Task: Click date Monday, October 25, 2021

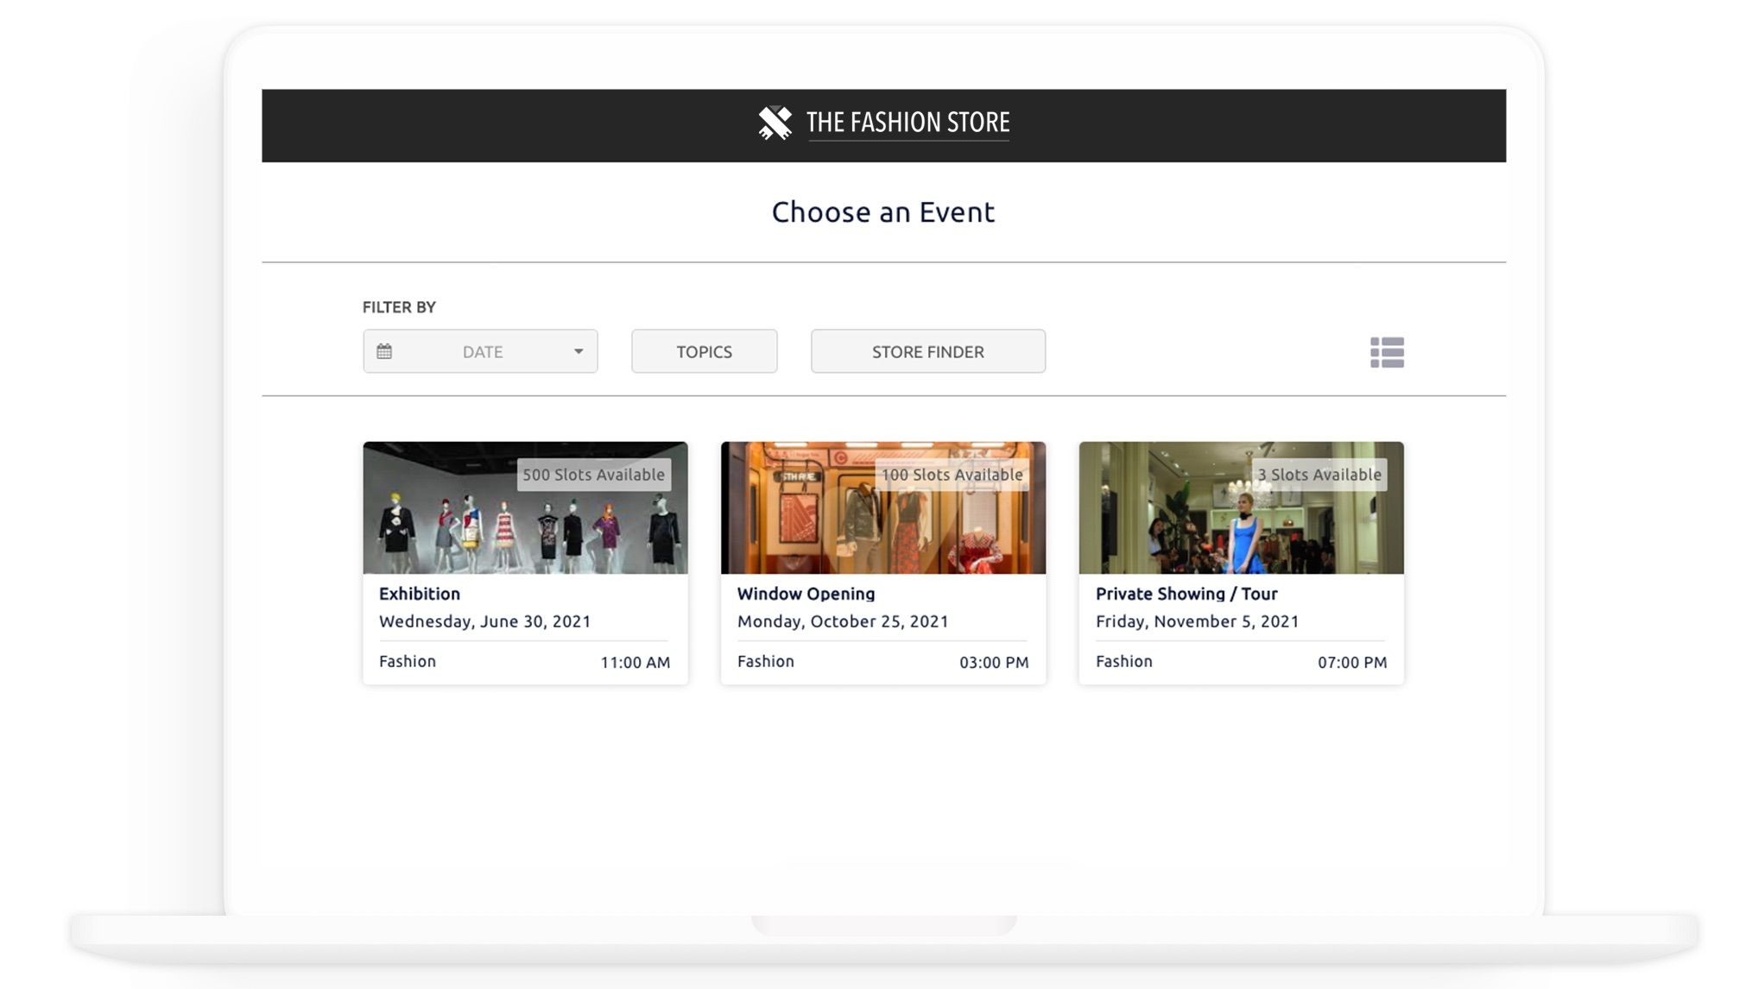Action: (843, 621)
